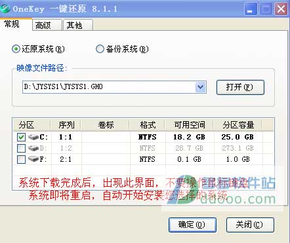Minimize the OneKey window
The width and height of the screenshot is (290, 243).
pos(251,9)
